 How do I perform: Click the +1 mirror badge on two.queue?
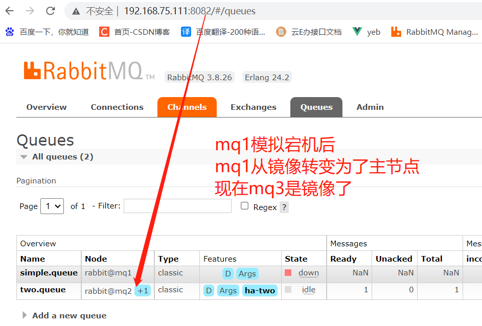[143, 291]
